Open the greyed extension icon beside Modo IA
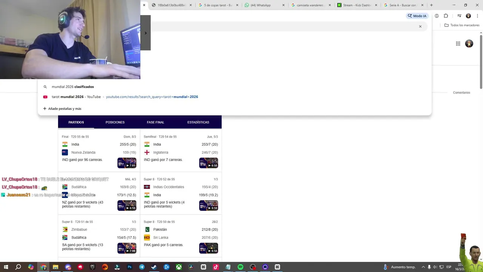The height and width of the screenshot is (272, 483). (x=437, y=16)
